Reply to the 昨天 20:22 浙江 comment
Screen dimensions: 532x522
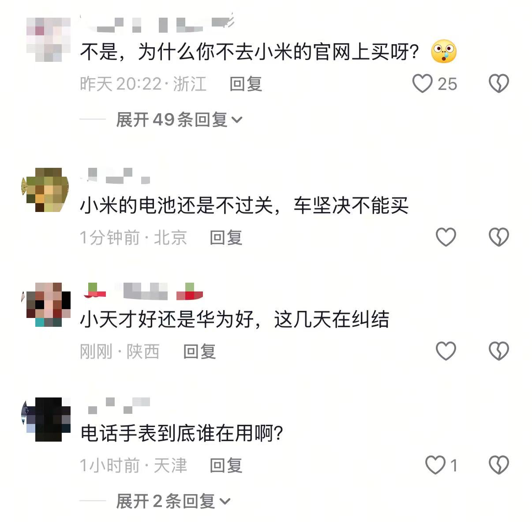[x=246, y=84]
